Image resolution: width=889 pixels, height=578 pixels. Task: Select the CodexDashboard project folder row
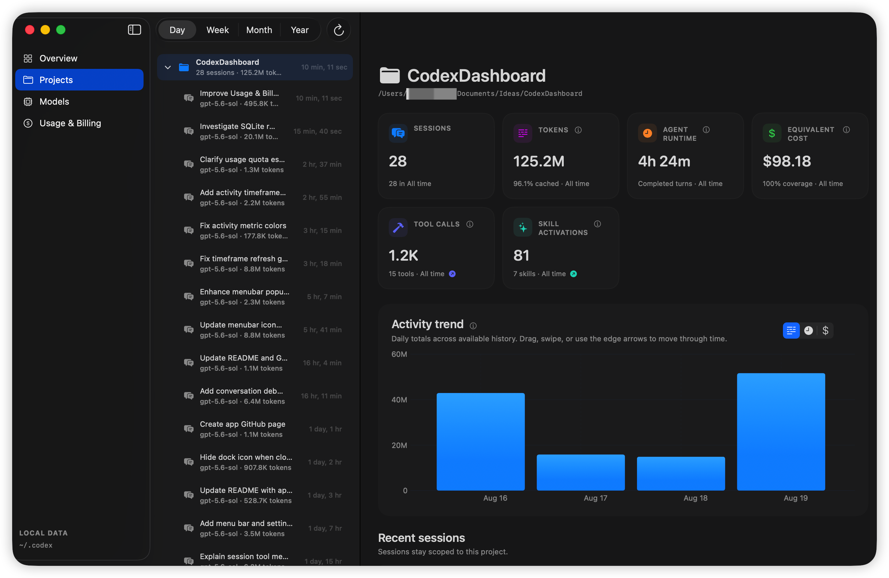pos(255,67)
